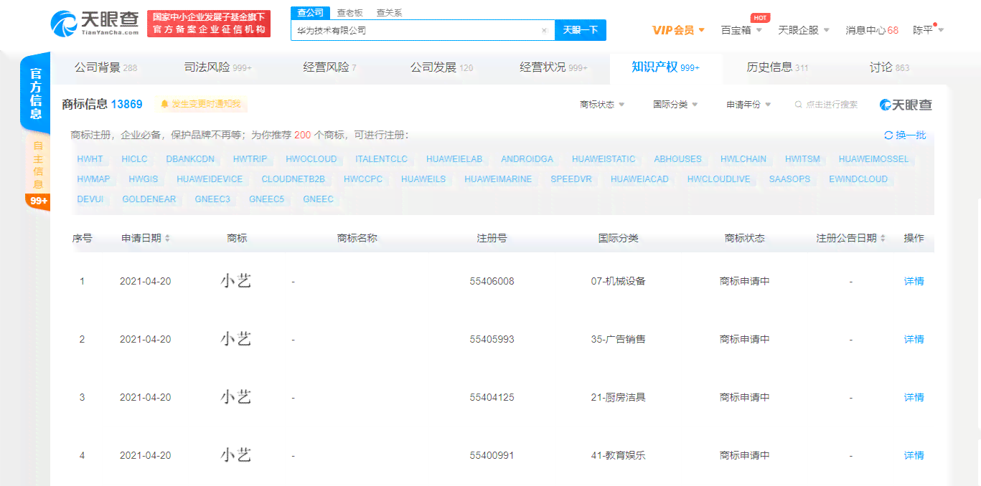Click recommended trademark SAASOPS
The width and height of the screenshot is (981, 486).
coord(789,179)
